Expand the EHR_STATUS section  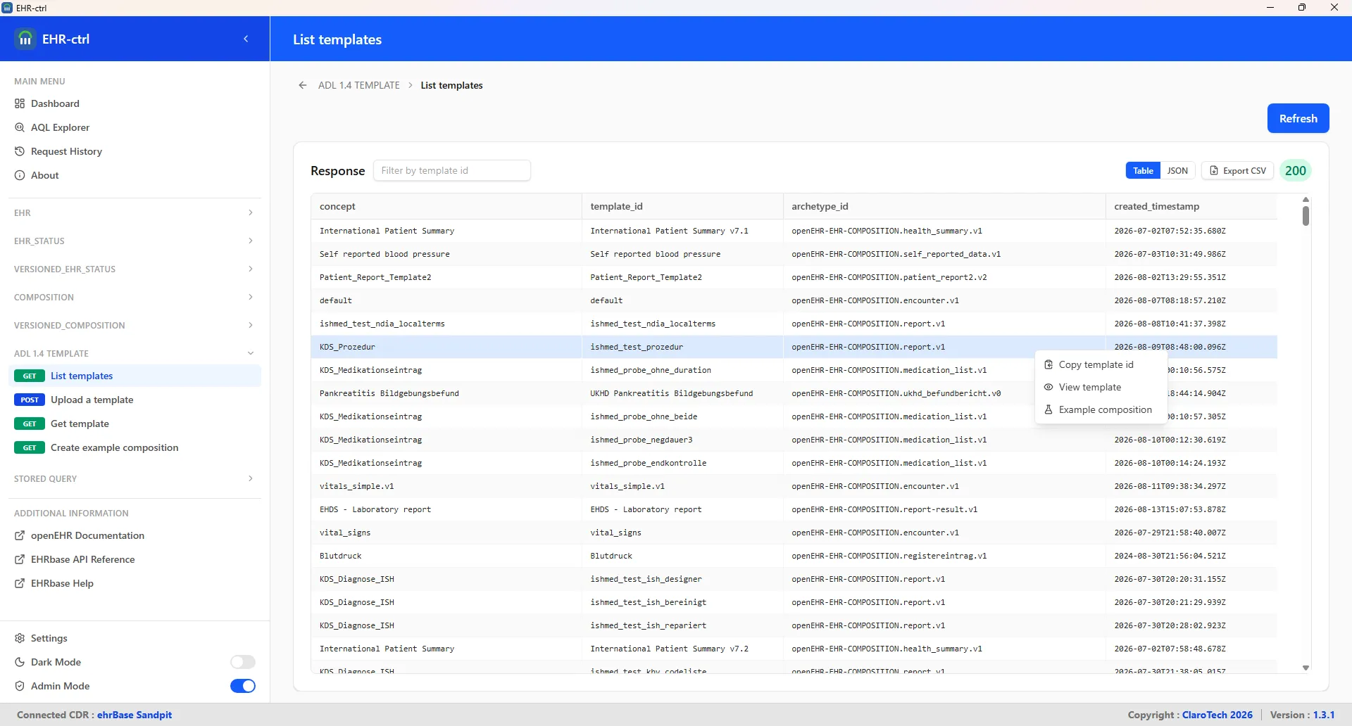[134, 241]
